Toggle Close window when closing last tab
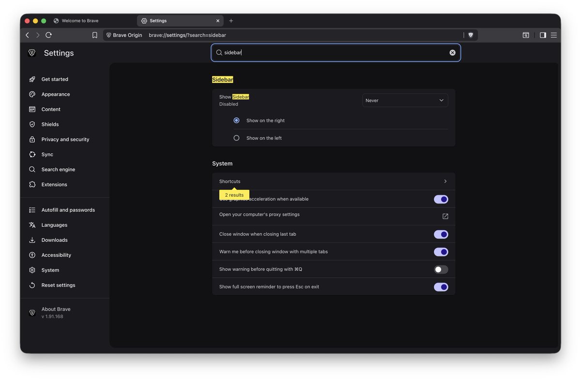This screenshot has width=581, height=380. click(x=441, y=234)
